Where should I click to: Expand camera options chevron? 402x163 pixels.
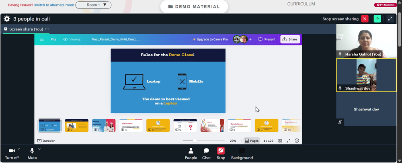pyautogui.click(x=19, y=149)
